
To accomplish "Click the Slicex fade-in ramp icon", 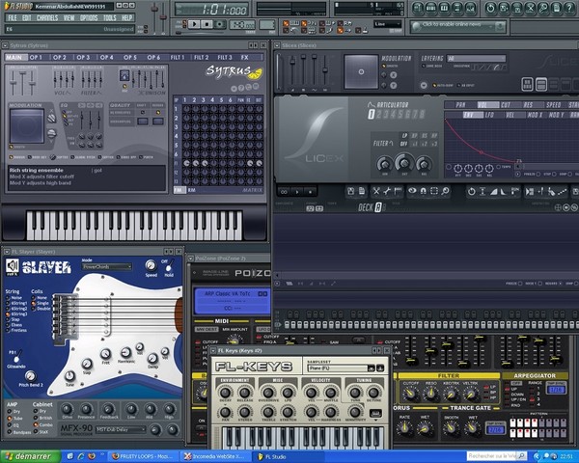I will pos(494,191).
